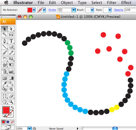This screenshot has height=130, width=136.
Task: Select the Rectangle tool
Action: point(11,47)
